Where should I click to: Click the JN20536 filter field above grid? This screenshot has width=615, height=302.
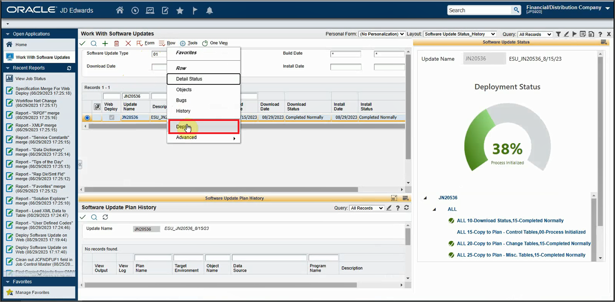(x=135, y=96)
